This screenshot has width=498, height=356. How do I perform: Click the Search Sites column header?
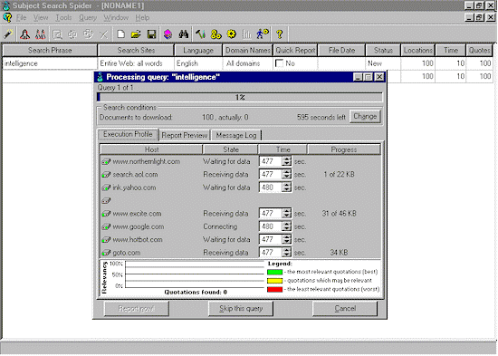[x=136, y=50]
